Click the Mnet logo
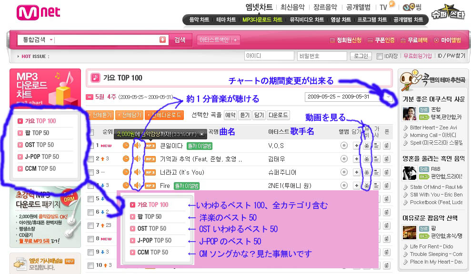The height and width of the screenshot is (274, 471). [38, 12]
